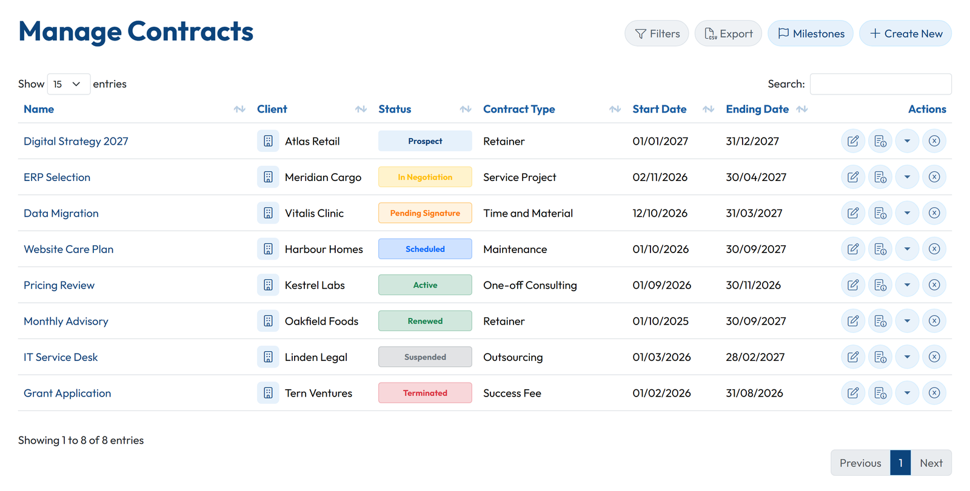The image size is (970, 491).
Task: Open document icon for Data Migration row
Action: (880, 213)
